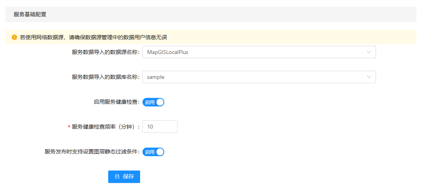Click the disk icon on the 保存 button
The width and height of the screenshot is (425, 188).
(117, 176)
